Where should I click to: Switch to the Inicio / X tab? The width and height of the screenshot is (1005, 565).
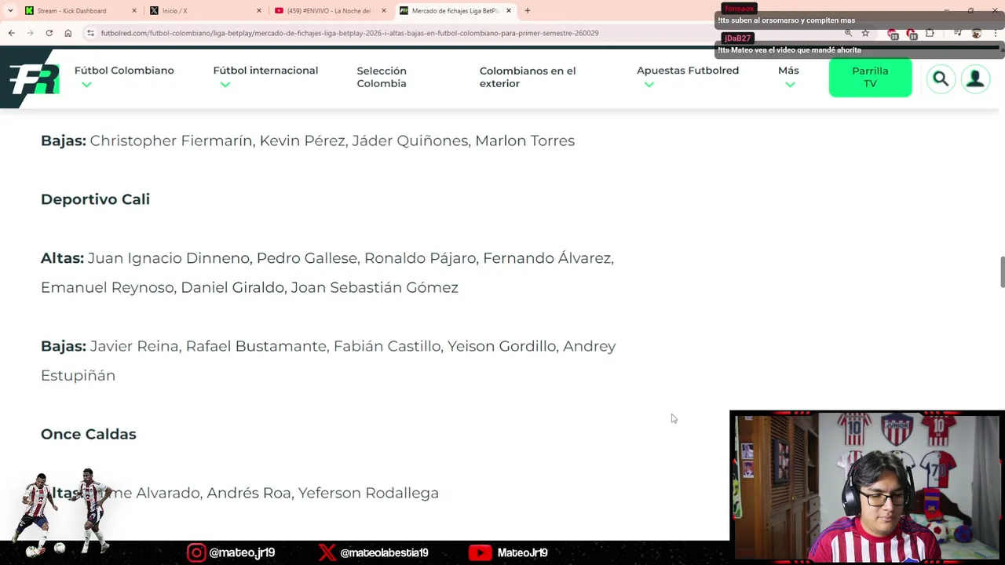coord(206,11)
